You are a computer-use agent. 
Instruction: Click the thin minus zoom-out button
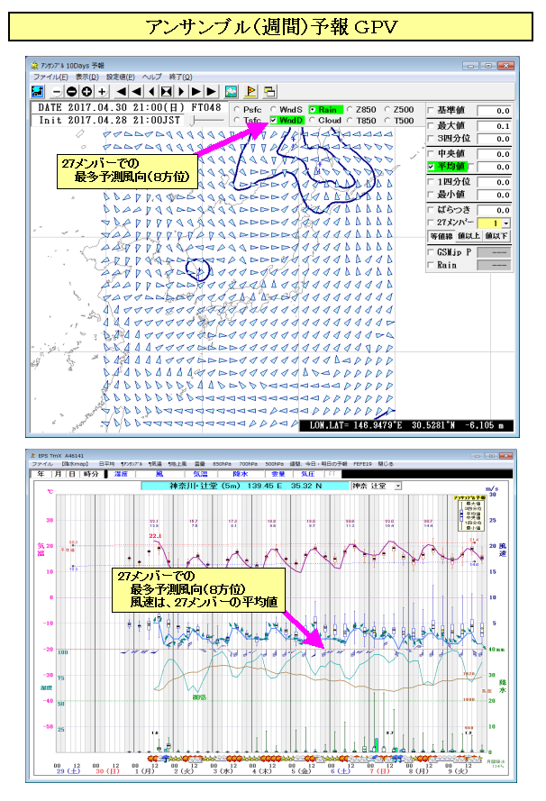(57, 91)
